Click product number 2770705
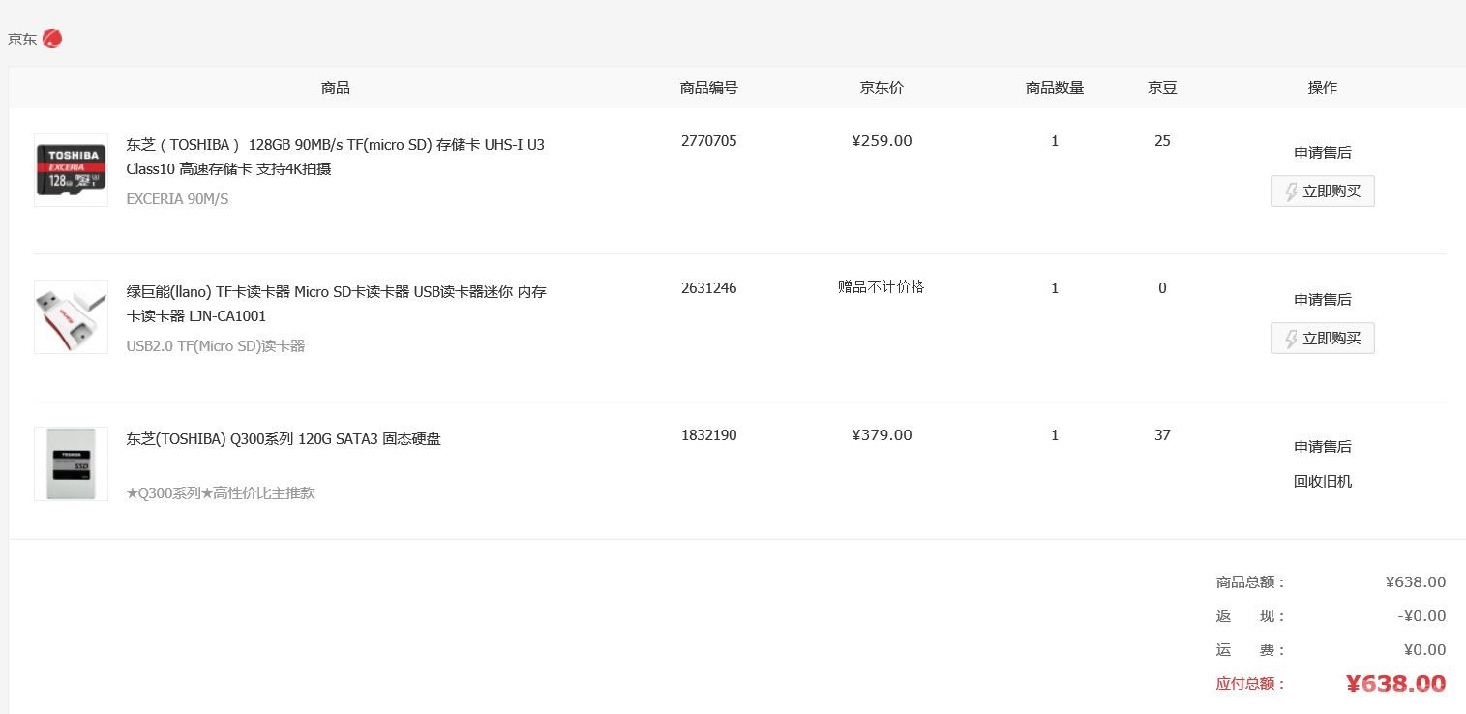The image size is (1466, 714). click(x=709, y=141)
